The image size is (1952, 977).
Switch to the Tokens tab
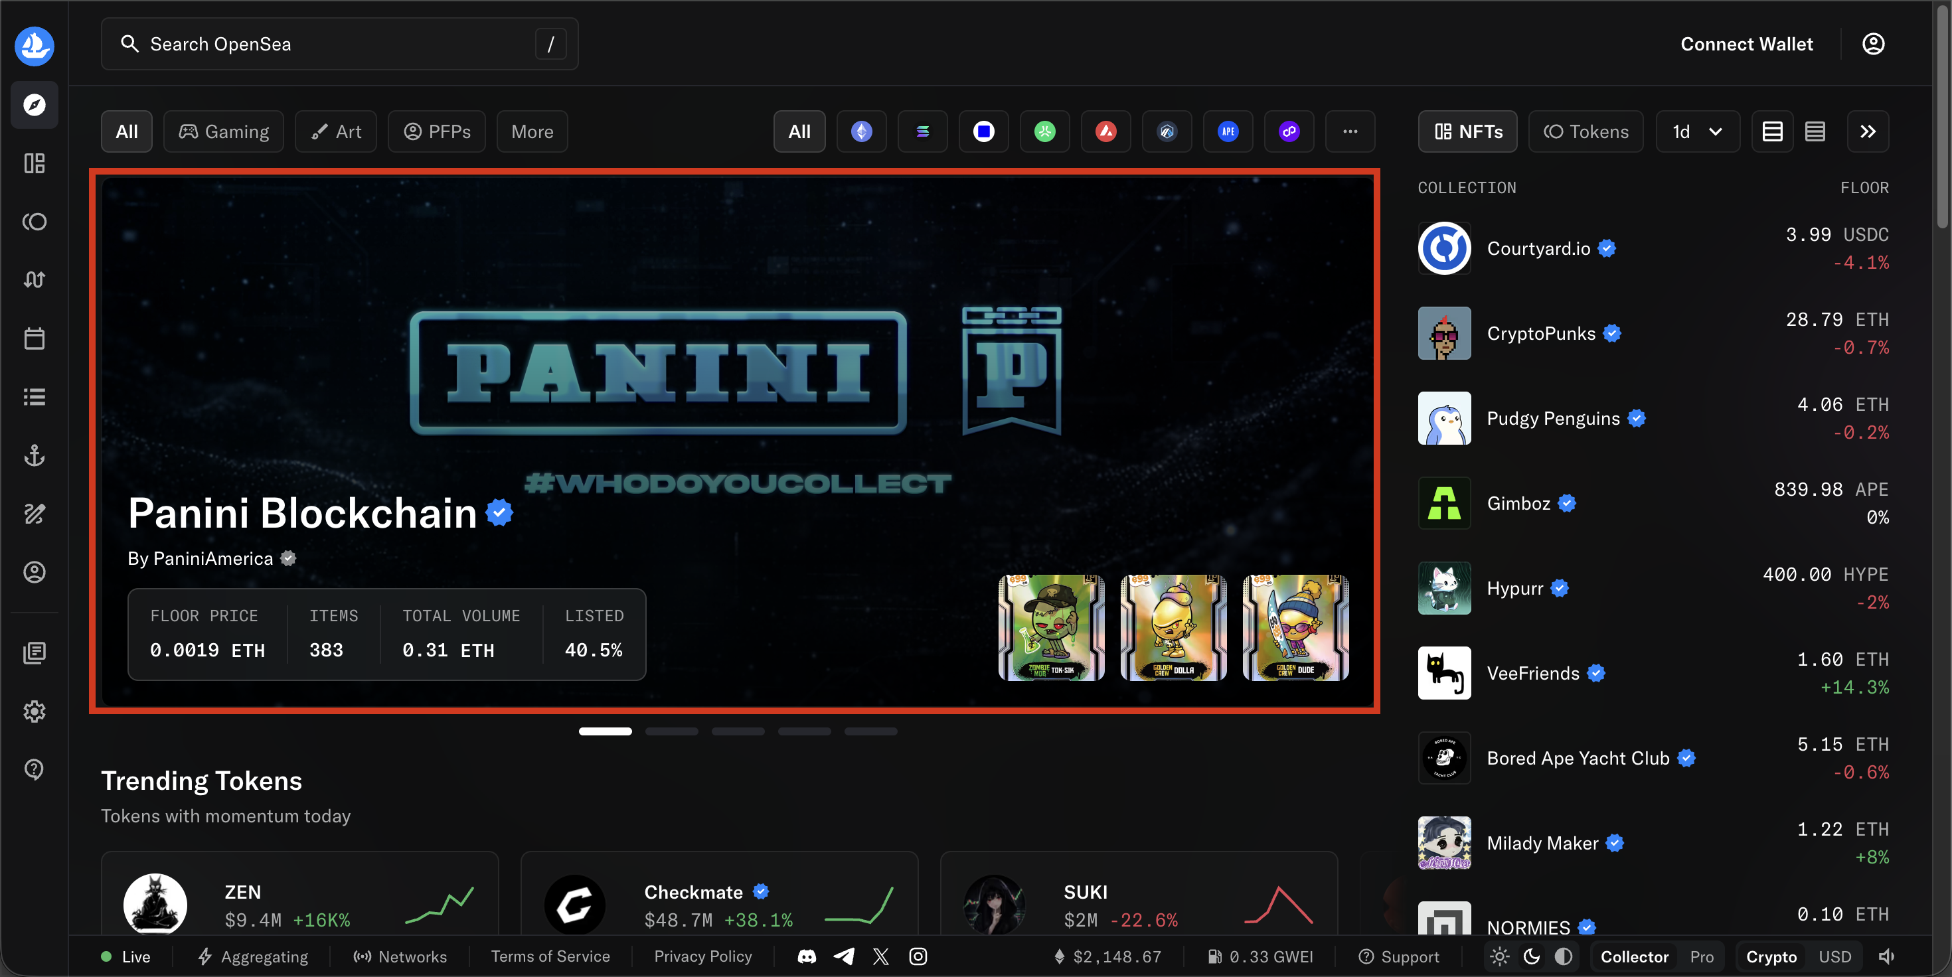point(1586,131)
